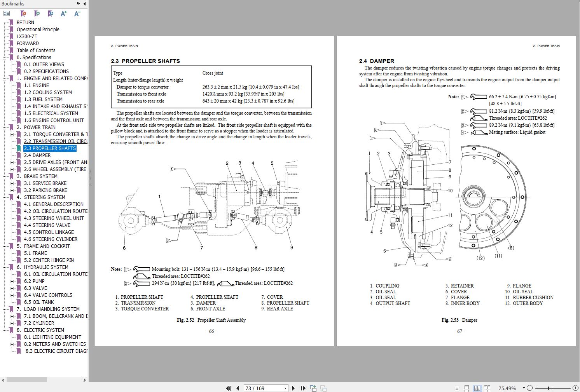Locate current page in bookmarks panel
This screenshot has height=392, width=580.
(x=50, y=13)
